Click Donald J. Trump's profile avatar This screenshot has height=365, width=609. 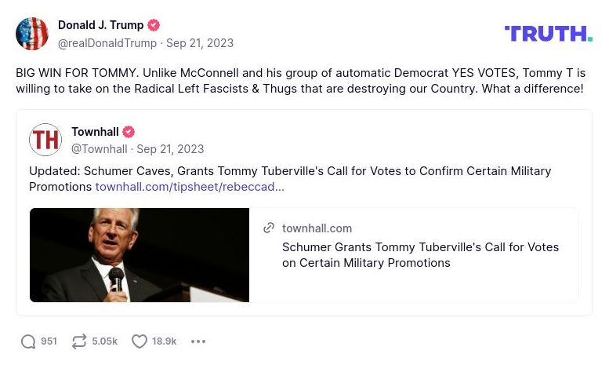pyautogui.click(x=32, y=34)
